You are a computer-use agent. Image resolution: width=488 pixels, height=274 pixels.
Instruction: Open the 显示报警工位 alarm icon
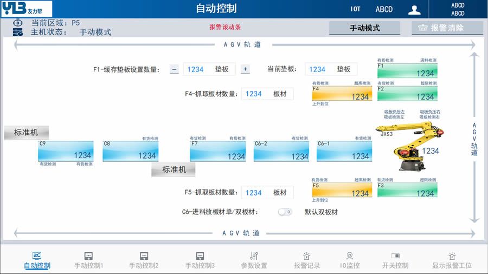pos(452,256)
